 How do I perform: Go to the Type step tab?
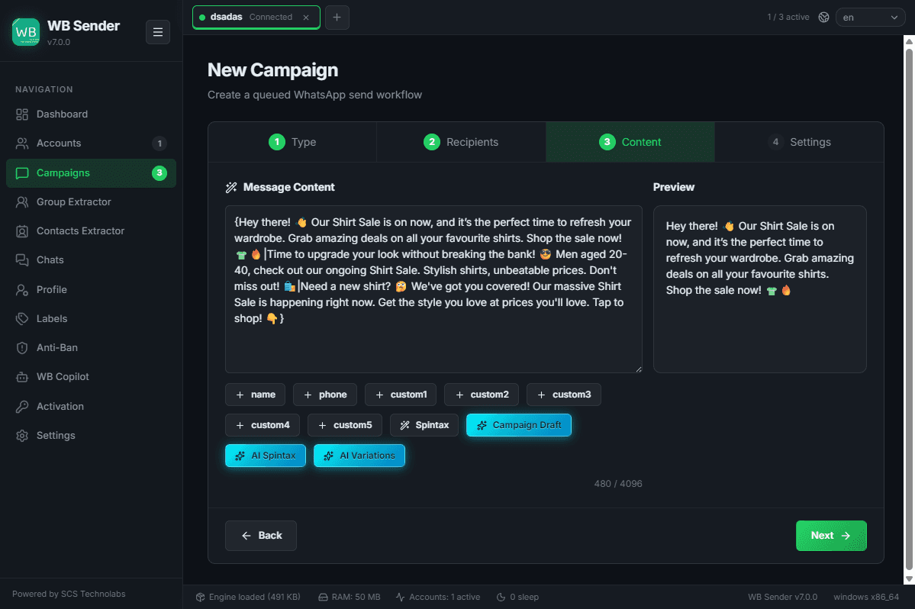(x=292, y=142)
